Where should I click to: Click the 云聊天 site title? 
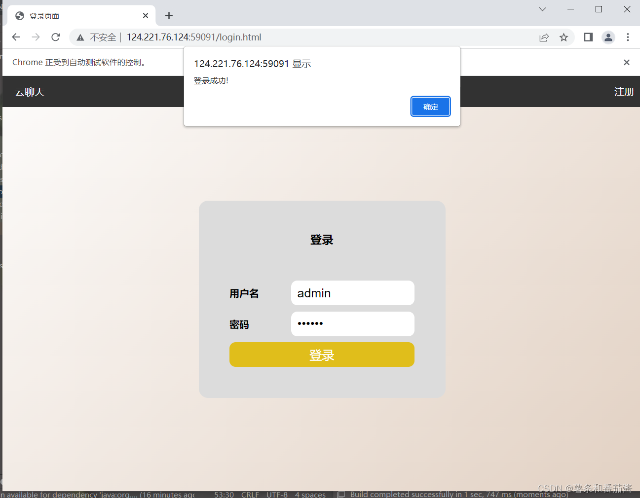(x=30, y=92)
